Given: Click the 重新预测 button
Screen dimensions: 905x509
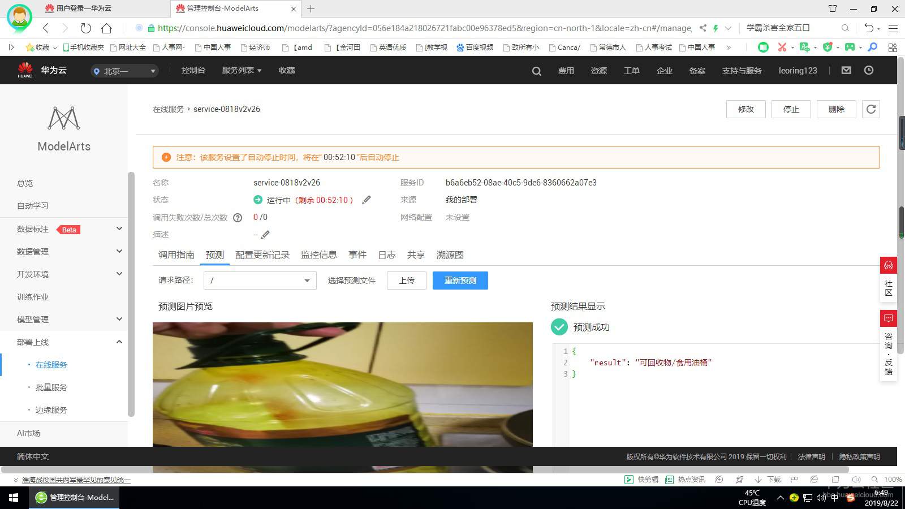Looking at the screenshot, I should point(460,280).
